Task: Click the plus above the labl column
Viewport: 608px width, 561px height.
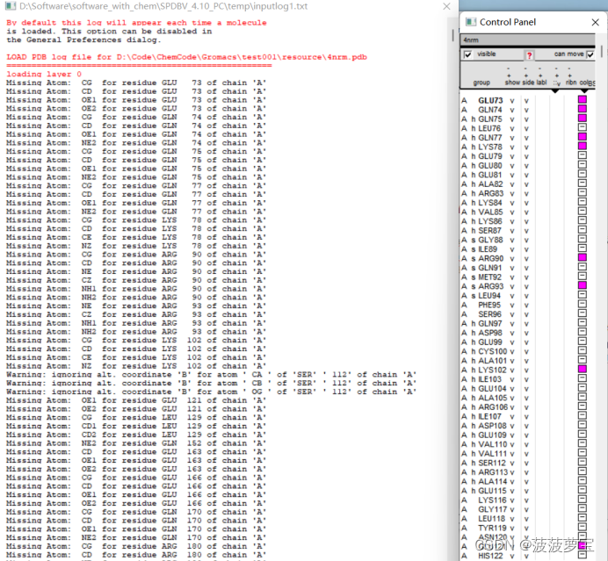Action: click(540, 76)
